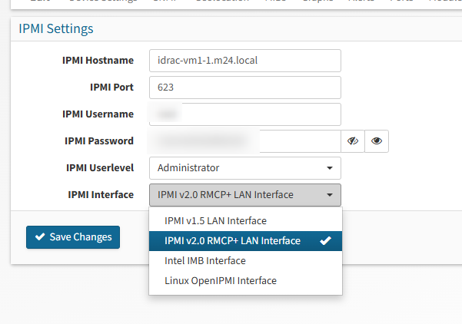
Task: Click the "IPMI Interface" form label
Action: pyautogui.click(x=101, y=195)
